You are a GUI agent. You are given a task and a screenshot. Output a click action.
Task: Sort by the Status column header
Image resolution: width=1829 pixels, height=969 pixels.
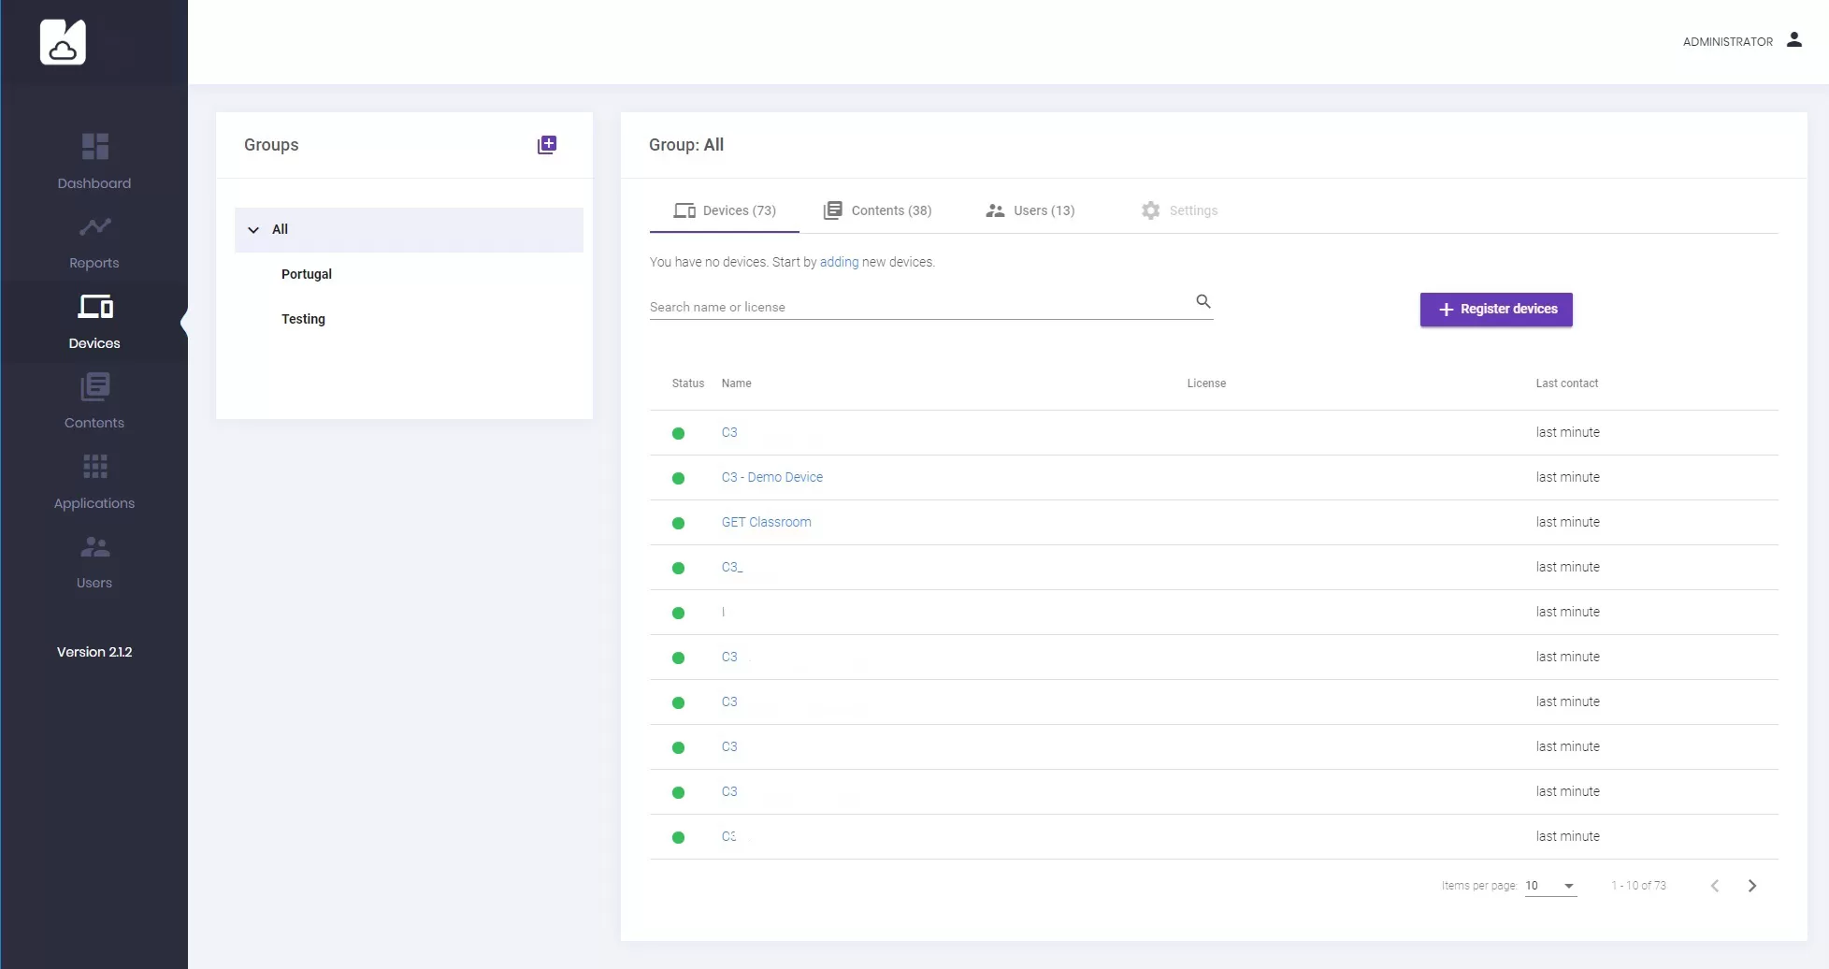688,383
